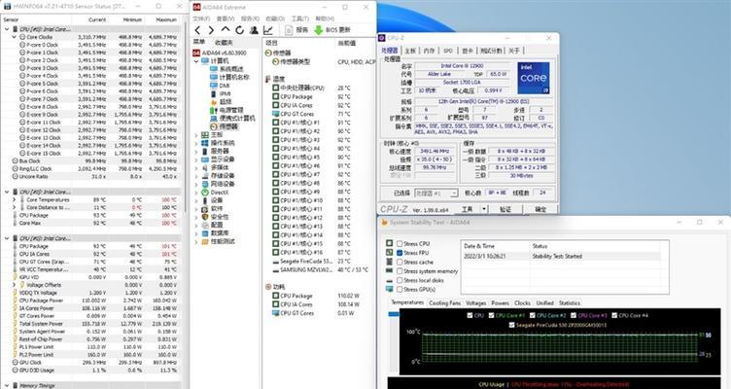Open the 测试分数 tab in CPU-Z
This screenshot has width=731, height=389.
491,51
